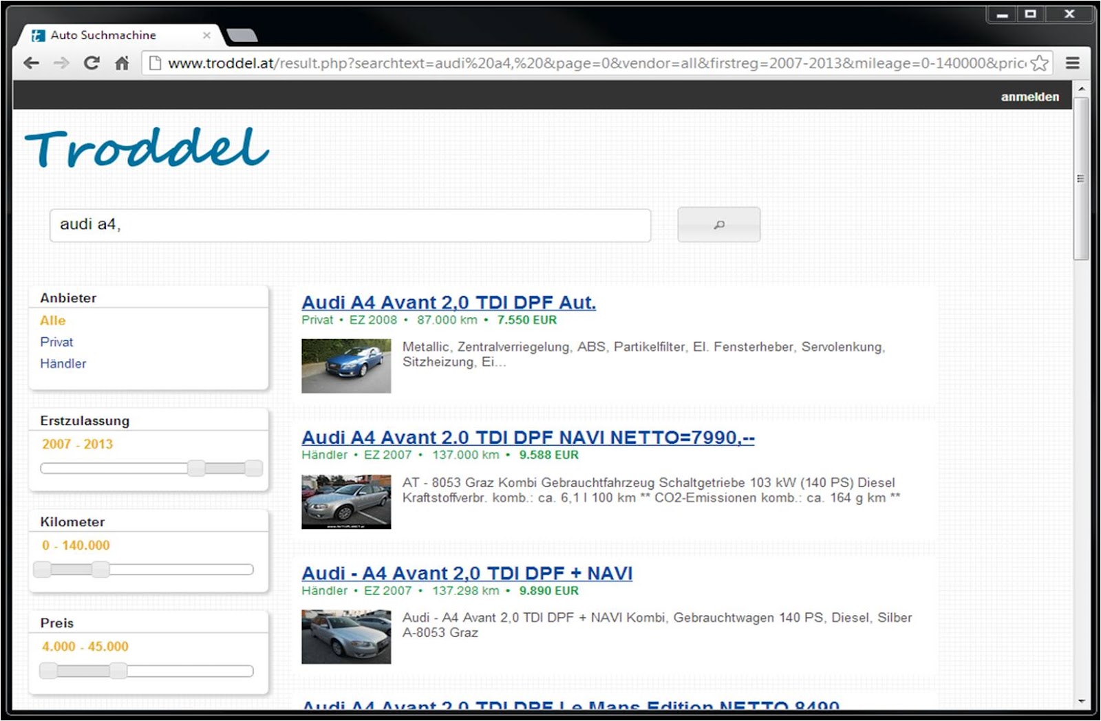Click the blue Audi thumbnail

[x=346, y=366]
